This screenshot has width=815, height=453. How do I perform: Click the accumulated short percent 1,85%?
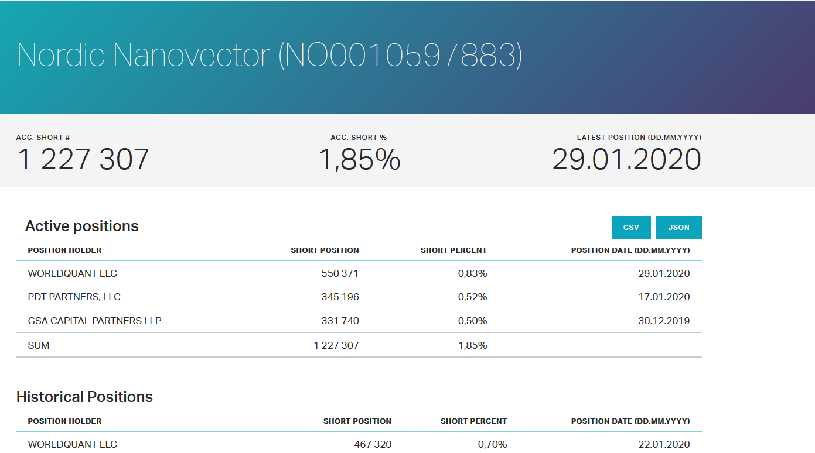(x=359, y=159)
